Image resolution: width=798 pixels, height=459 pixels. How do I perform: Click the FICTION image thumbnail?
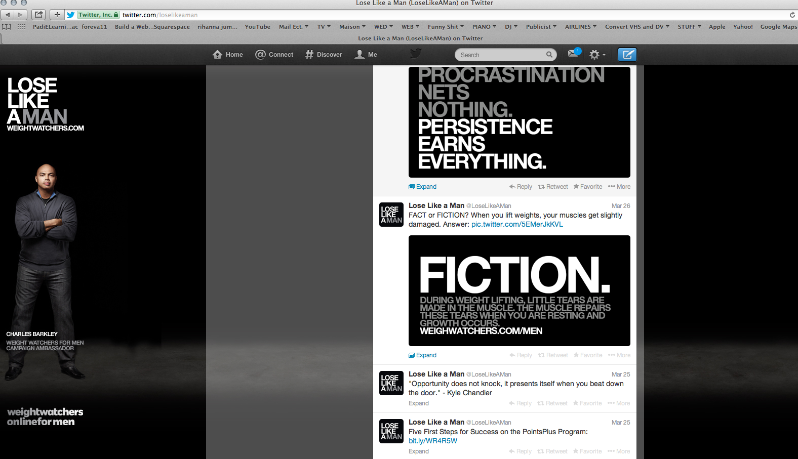pyautogui.click(x=519, y=290)
